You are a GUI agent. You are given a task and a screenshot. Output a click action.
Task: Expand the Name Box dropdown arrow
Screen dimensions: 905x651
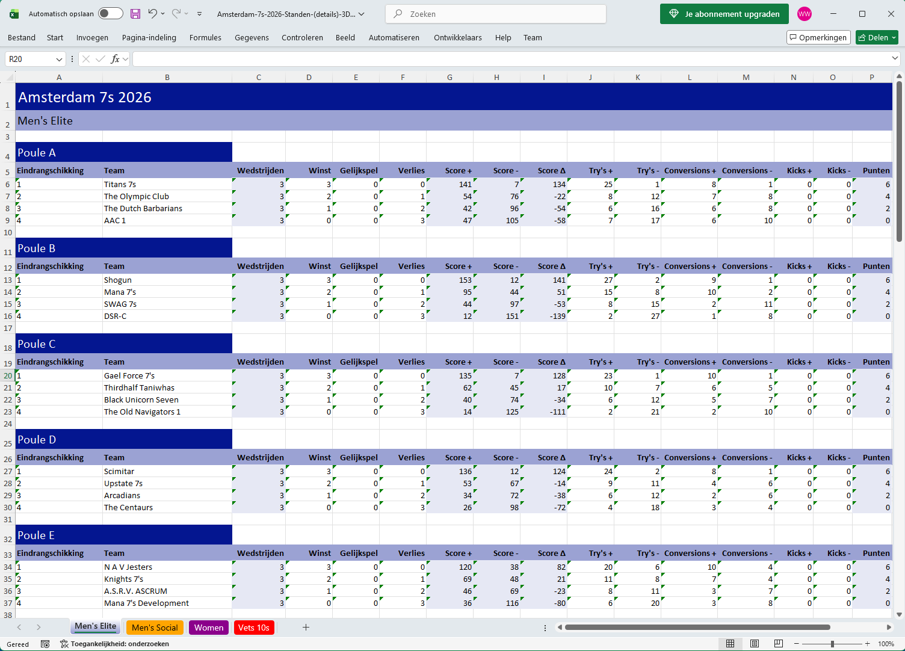59,59
